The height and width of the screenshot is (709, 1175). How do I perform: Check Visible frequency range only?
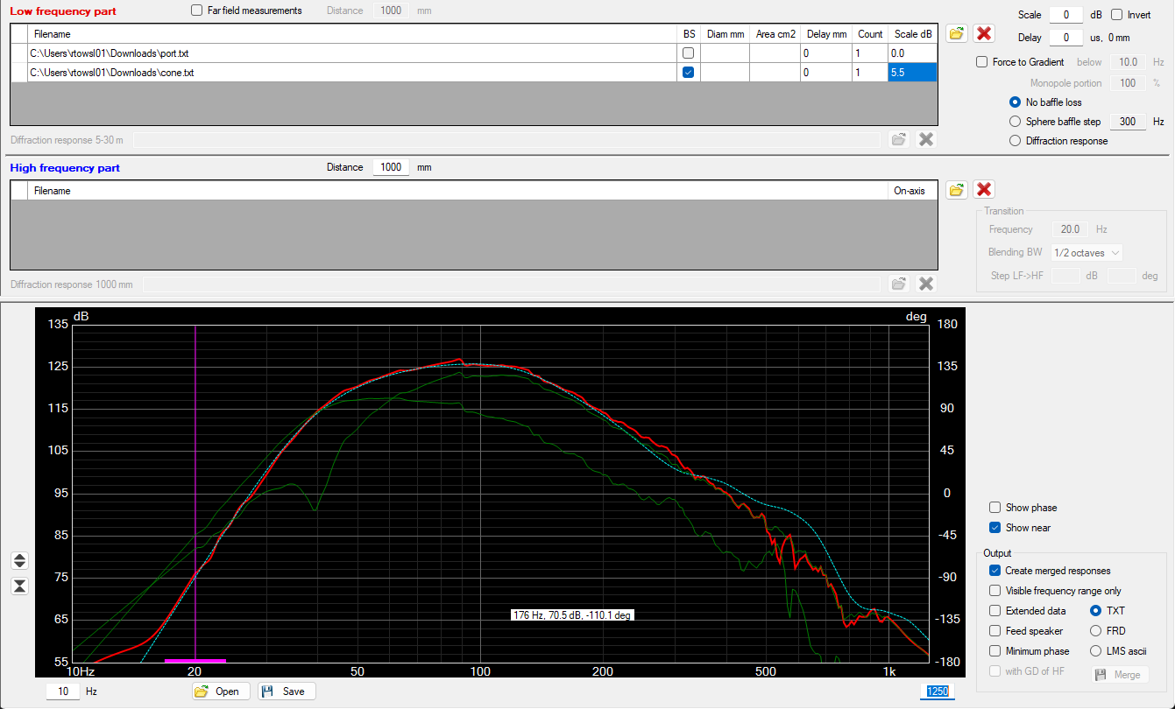[x=995, y=591]
